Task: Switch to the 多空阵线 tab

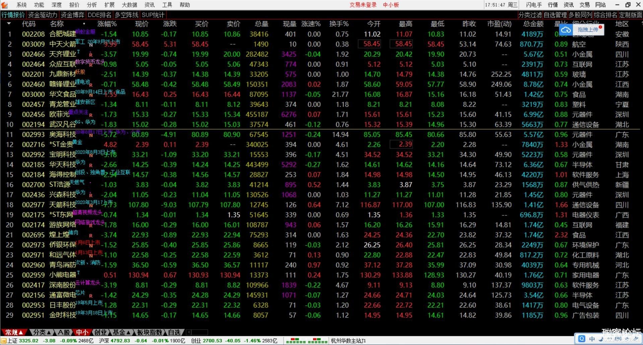Action: pos(127,15)
